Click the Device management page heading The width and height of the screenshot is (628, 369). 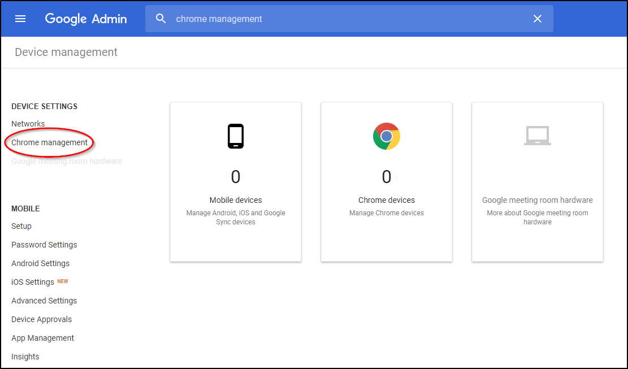pos(66,52)
